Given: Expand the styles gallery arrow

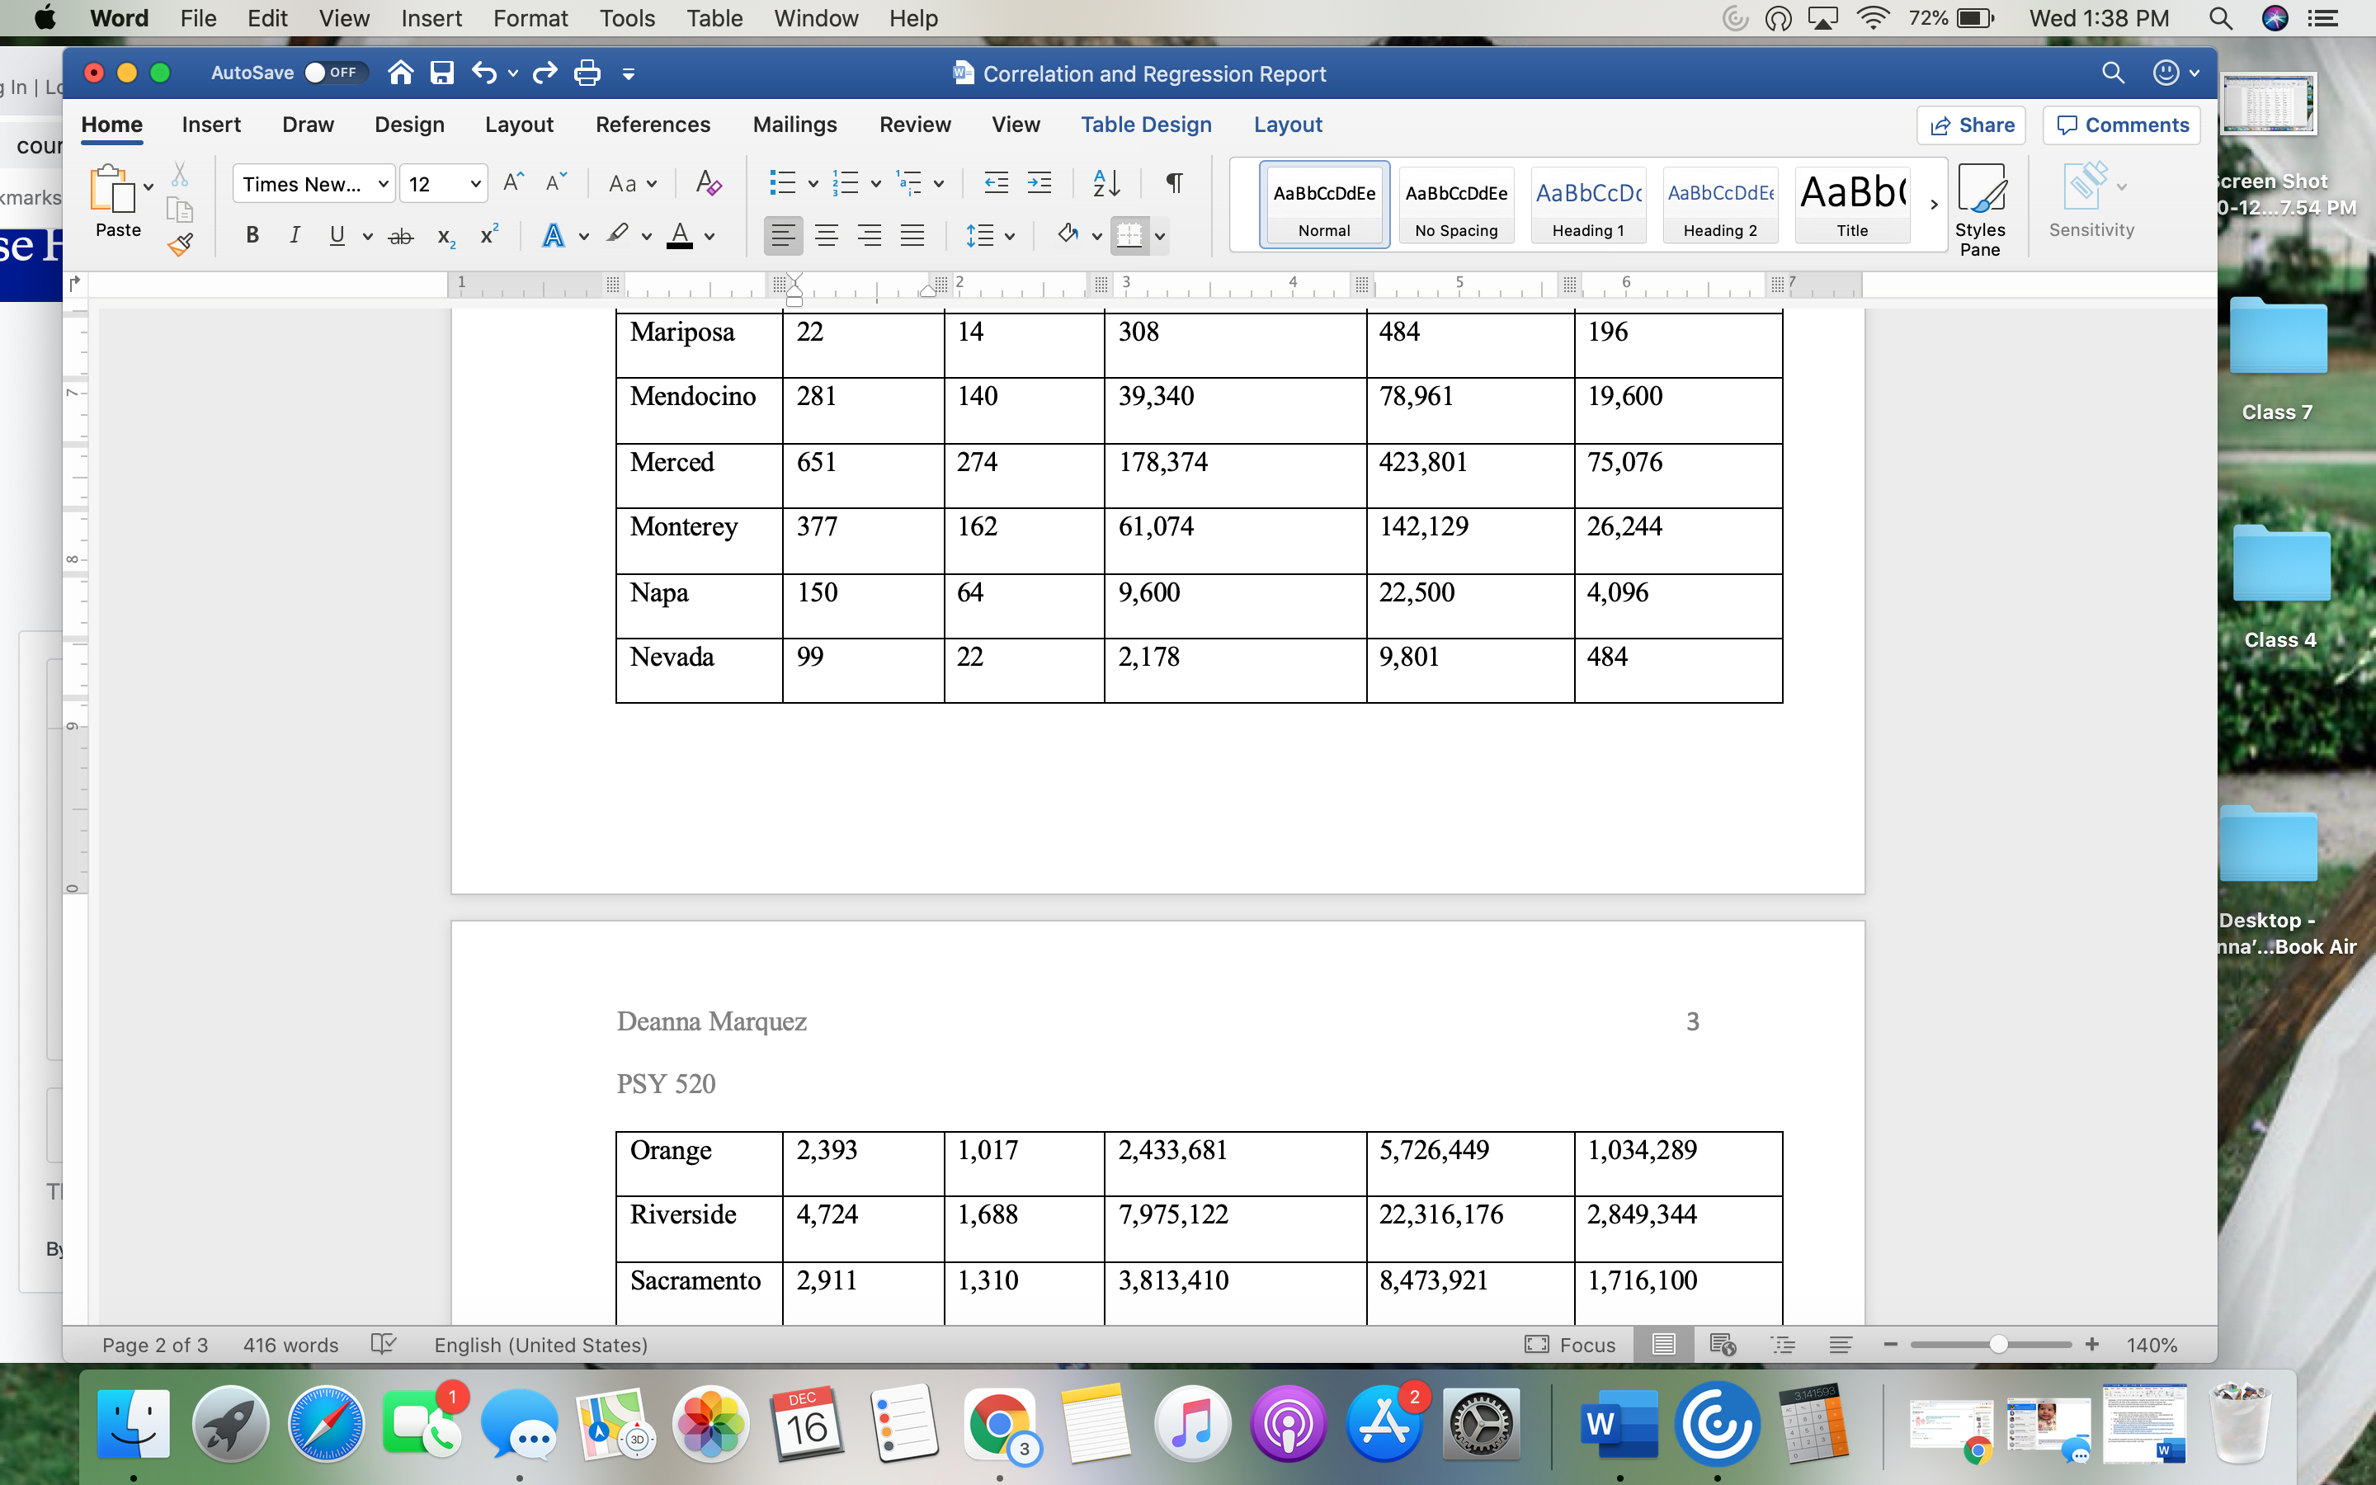Looking at the screenshot, I should coord(1933,205).
